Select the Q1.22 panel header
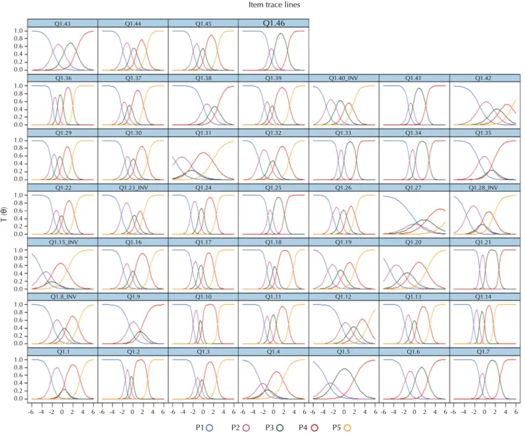The image size is (525, 441). coord(63,188)
